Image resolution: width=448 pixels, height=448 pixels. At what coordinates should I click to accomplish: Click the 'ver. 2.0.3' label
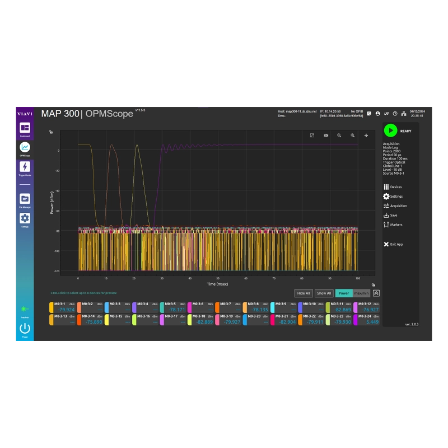click(x=412, y=324)
